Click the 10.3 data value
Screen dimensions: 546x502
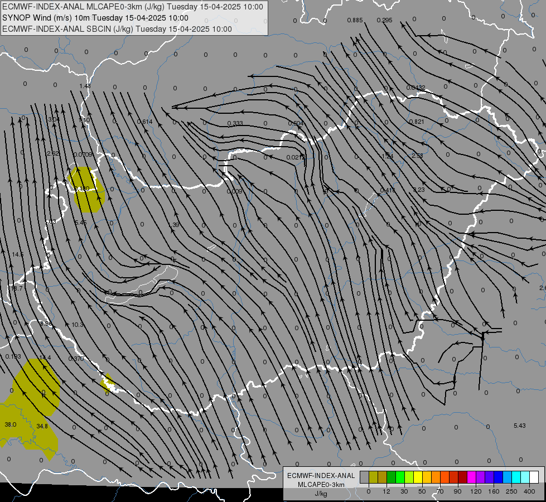coord(78,325)
